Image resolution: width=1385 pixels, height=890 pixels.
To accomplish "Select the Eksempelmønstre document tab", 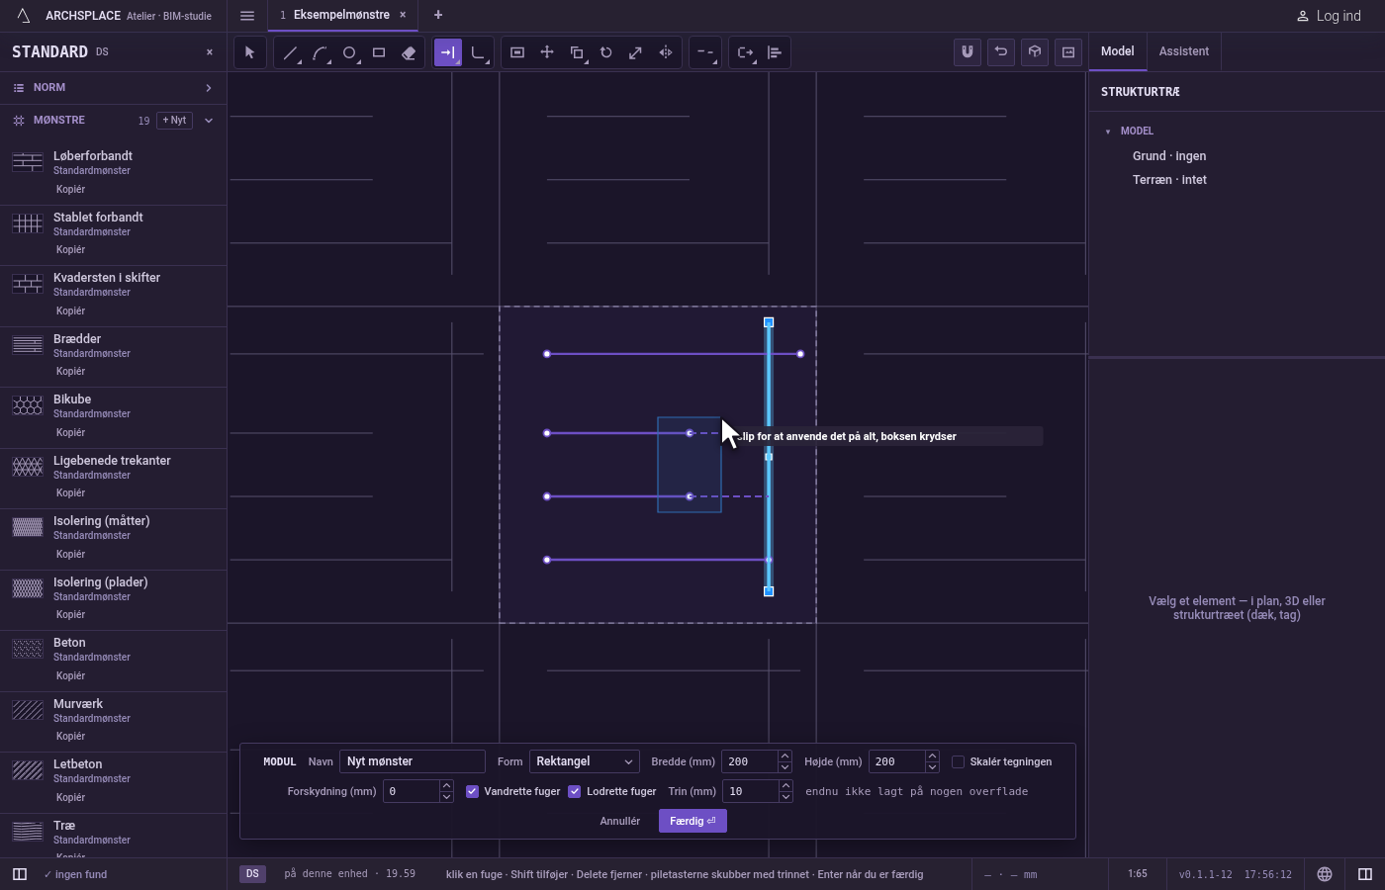I will (342, 15).
